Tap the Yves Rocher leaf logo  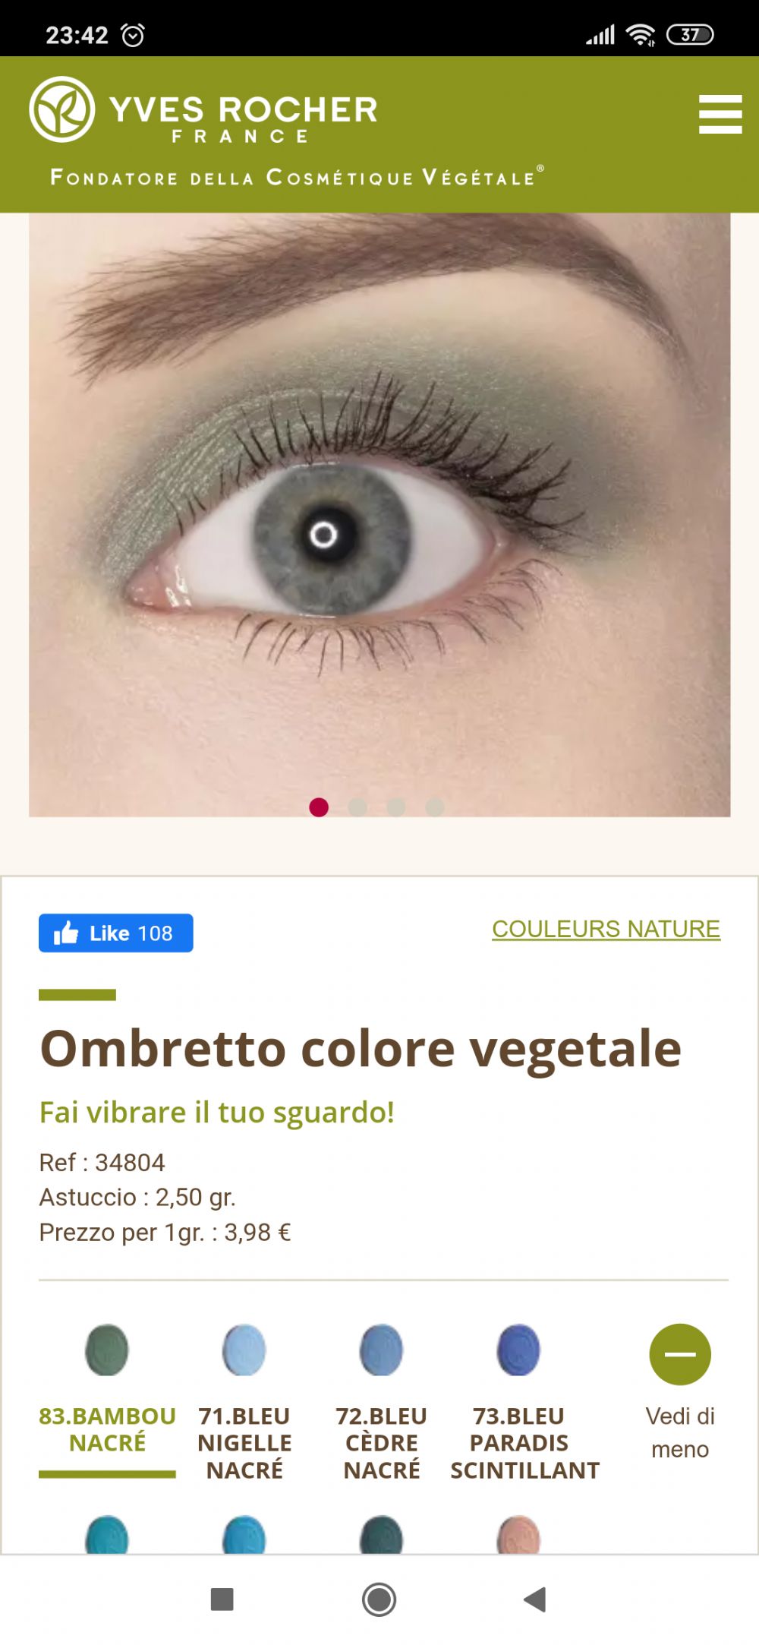[62, 109]
